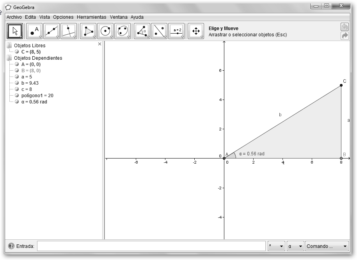Hide angle α = 0.56 rad via its bullet
This screenshot has width=357, height=260.
(x=17, y=102)
